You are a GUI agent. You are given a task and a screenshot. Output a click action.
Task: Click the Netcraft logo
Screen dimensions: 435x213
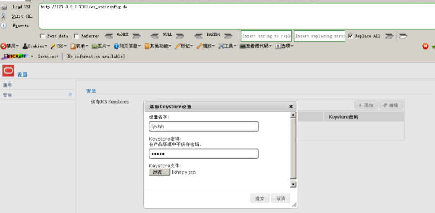[x=15, y=56]
